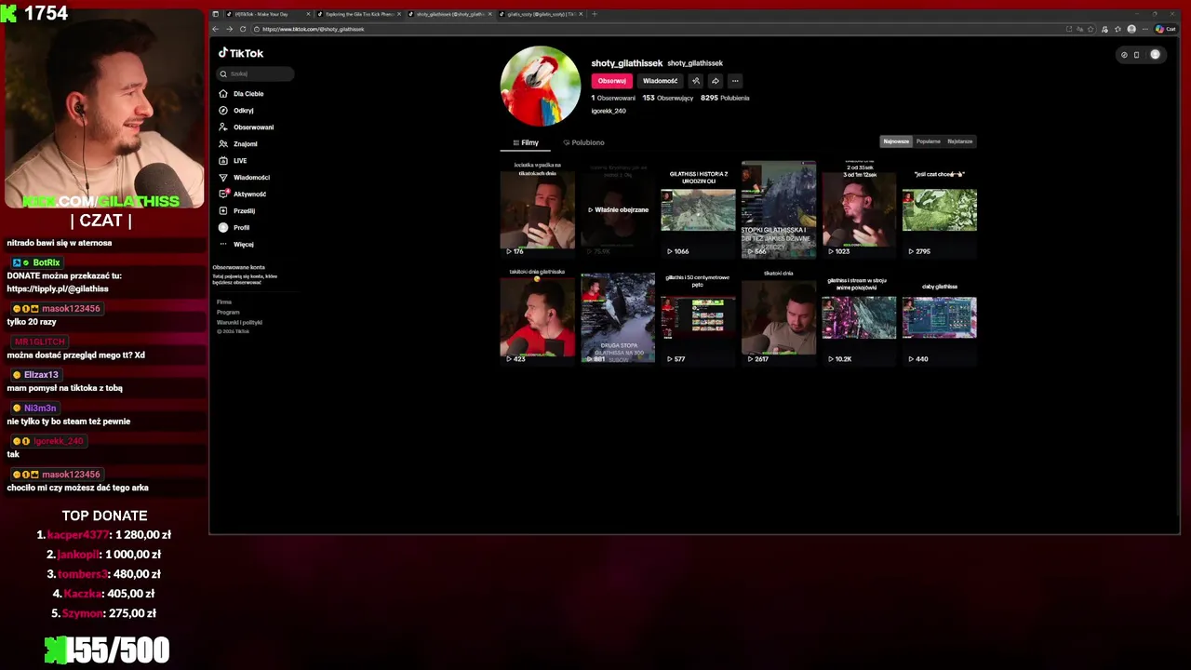Select the Filmy tab

[526, 142]
